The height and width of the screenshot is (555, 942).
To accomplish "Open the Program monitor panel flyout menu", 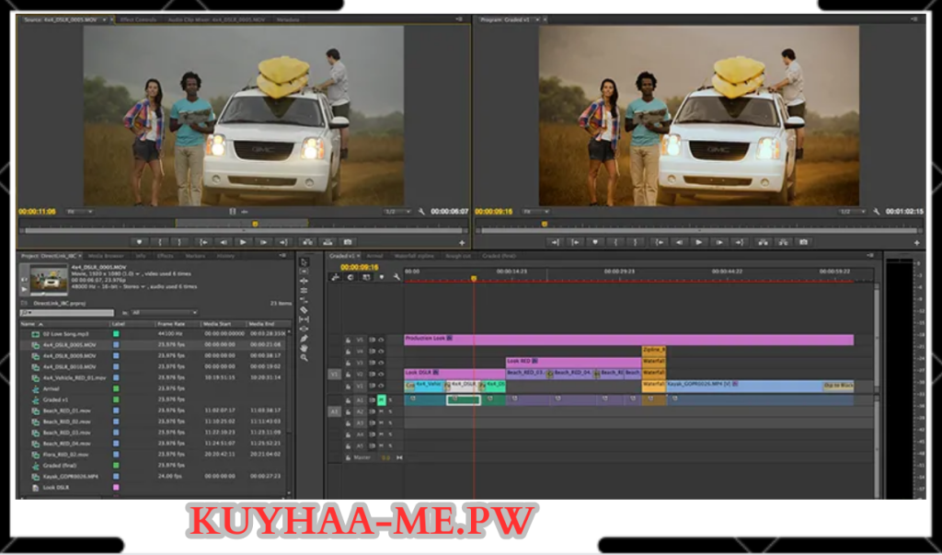I will point(915,19).
